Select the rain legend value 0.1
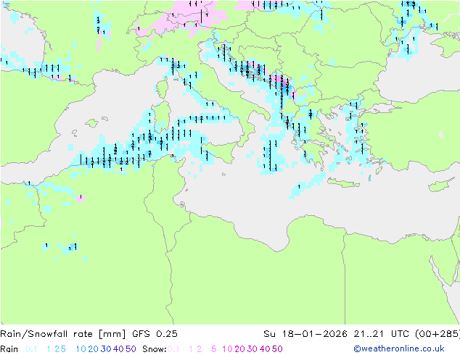The width and height of the screenshot is (460, 355). [x=31, y=349]
